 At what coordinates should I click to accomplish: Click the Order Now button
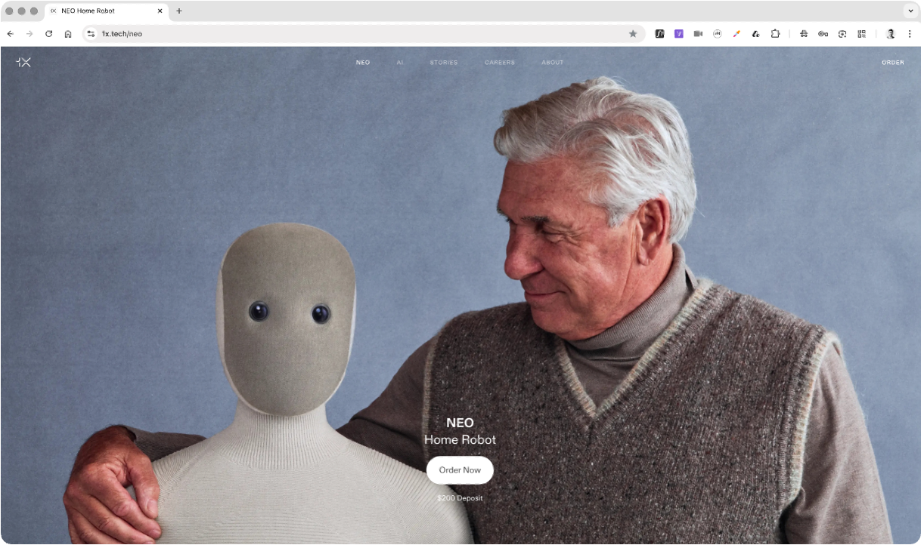point(460,470)
